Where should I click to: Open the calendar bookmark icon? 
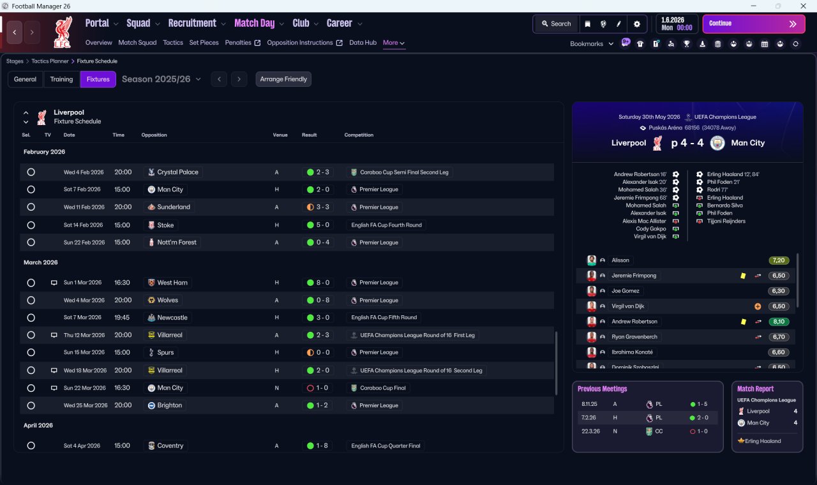pyautogui.click(x=765, y=44)
